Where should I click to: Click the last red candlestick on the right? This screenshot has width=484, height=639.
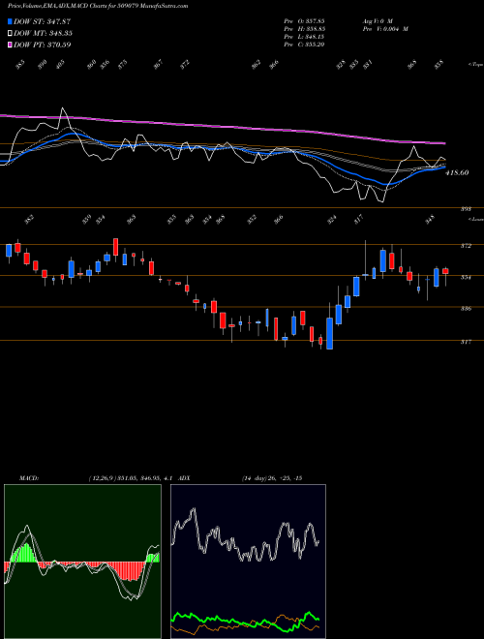point(445,271)
